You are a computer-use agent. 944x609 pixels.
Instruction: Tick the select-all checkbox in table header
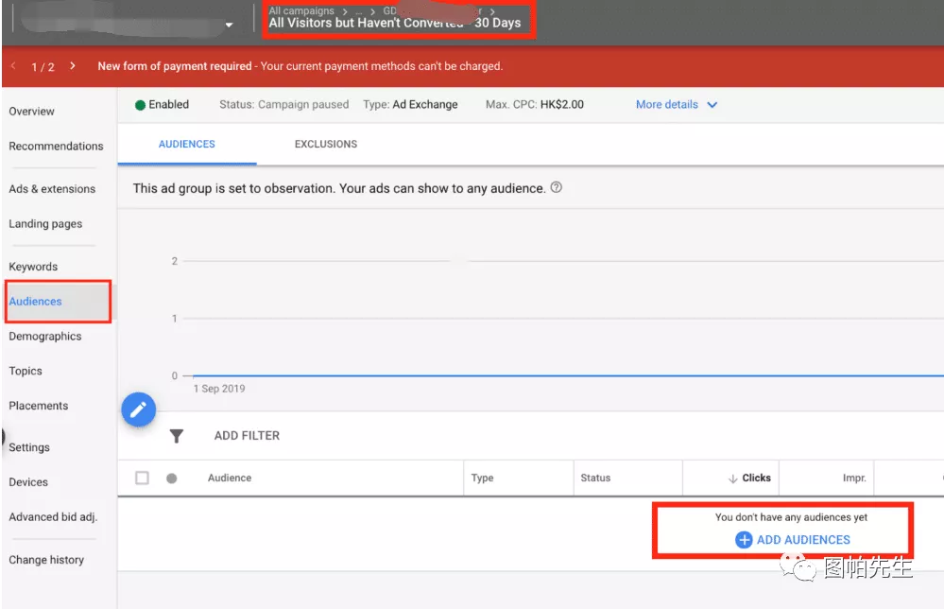(x=142, y=478)
